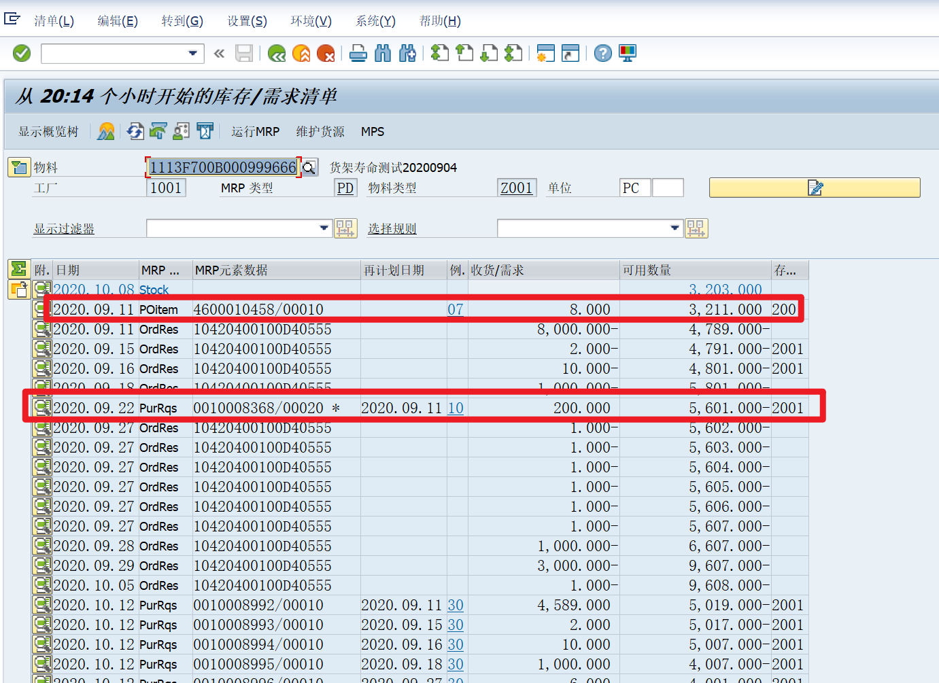This screenshot has height=683, width=939.
Task: Click the 工厂 input field showing 1001
Action: [165, 188]
